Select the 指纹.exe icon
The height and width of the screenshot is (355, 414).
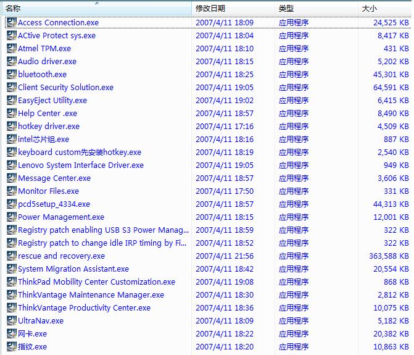coord(11,346)
